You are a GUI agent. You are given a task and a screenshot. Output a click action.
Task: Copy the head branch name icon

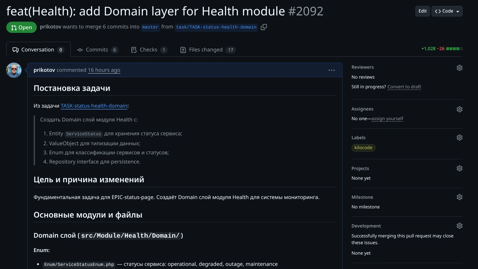(x=264, y=27)
